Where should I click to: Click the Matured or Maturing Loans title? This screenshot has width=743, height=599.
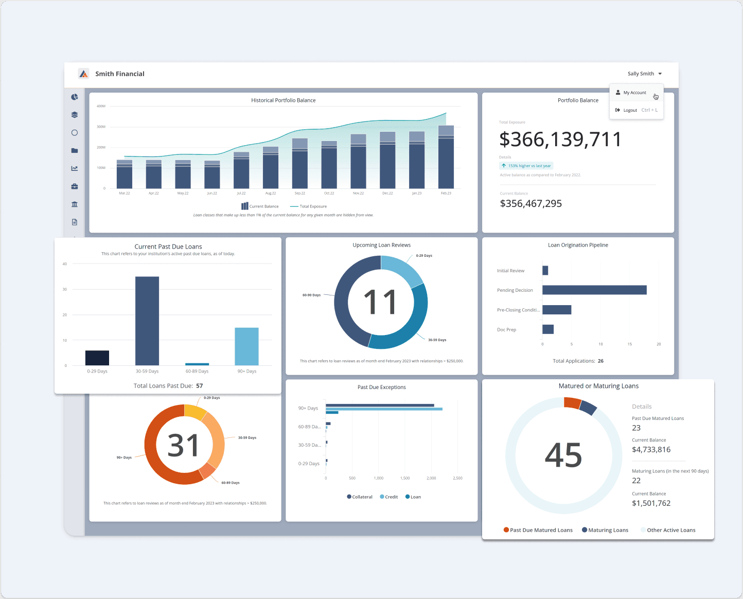598,386
